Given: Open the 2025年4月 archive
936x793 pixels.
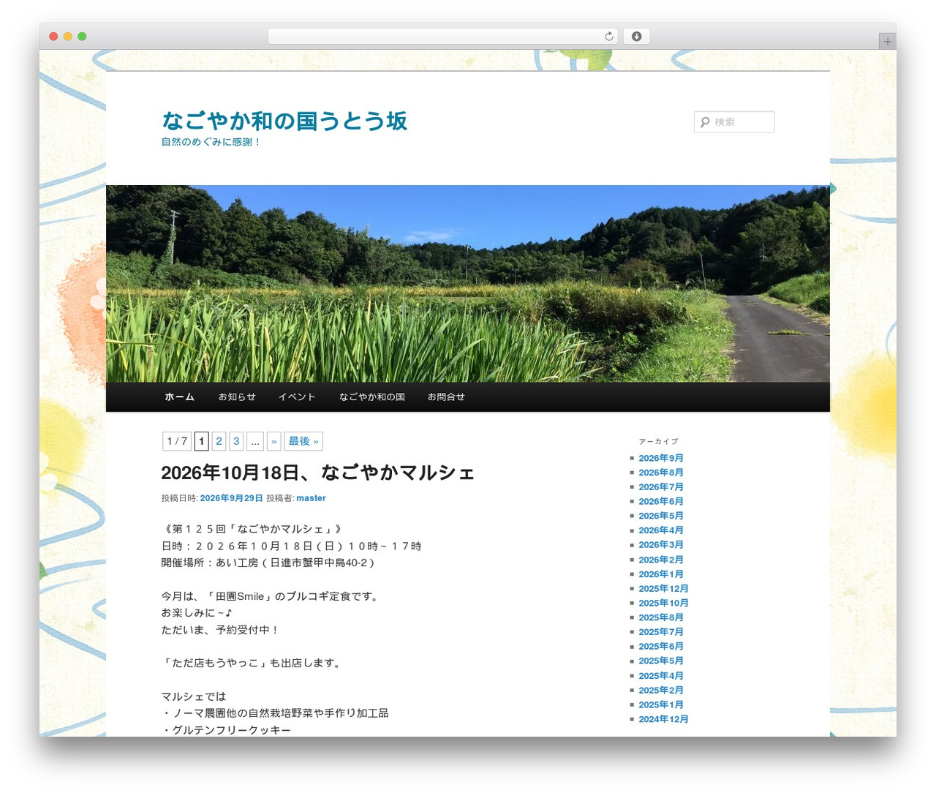Looking at the screenshot, I should click(x=661, y=676).
